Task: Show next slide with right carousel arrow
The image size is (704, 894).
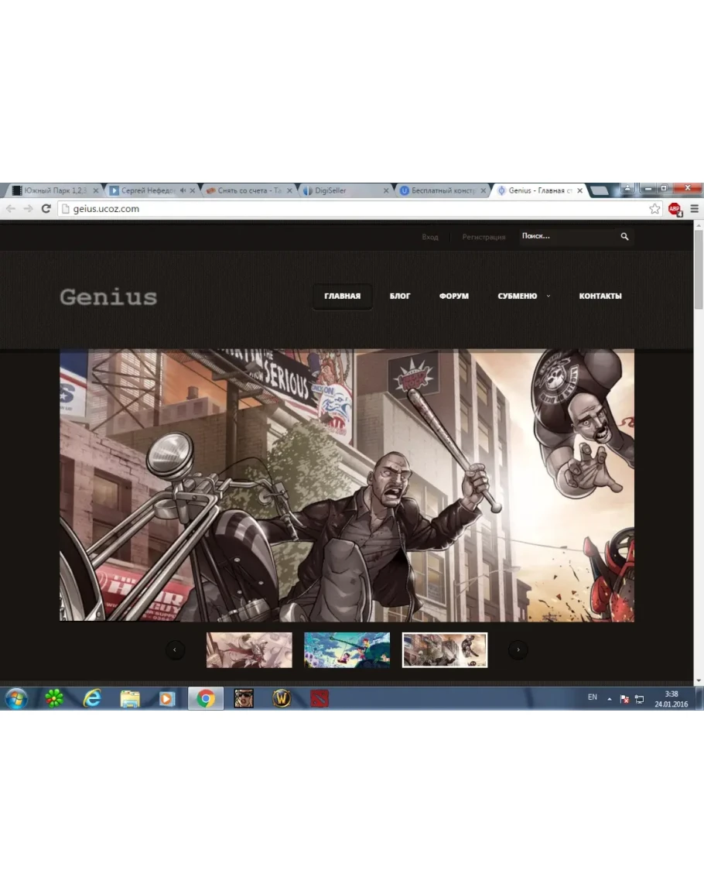Action: tap(518, 650)
